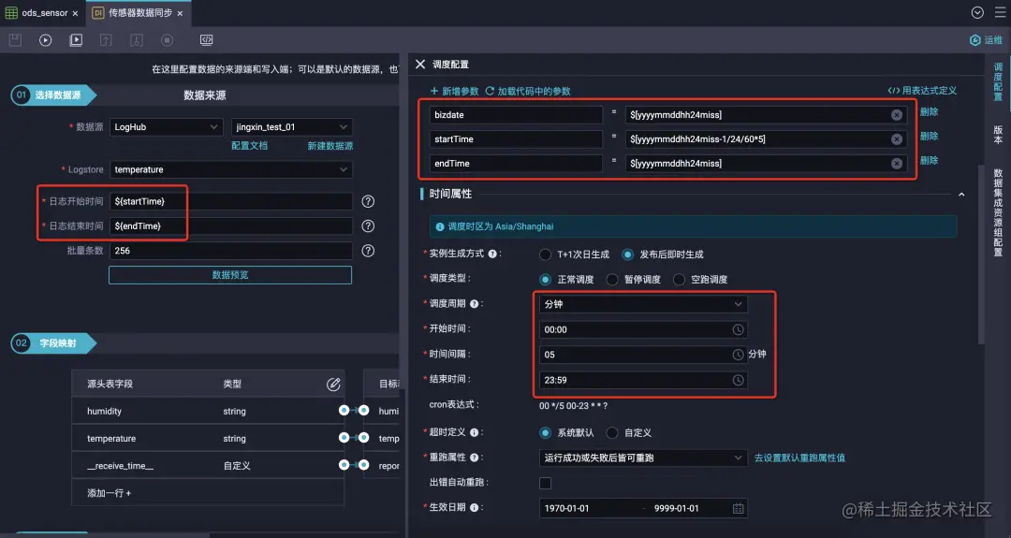Select 正常调度 radio button
The image size is (1011, 538).
545,280
